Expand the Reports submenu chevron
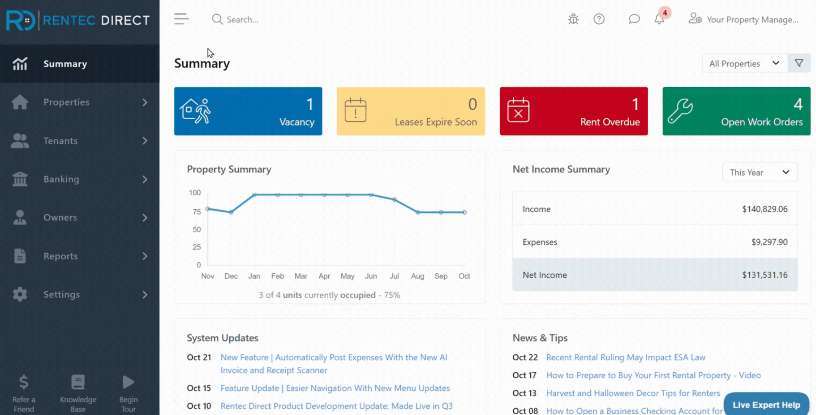This screenshot has height=415, width=816. click(145, 256)
